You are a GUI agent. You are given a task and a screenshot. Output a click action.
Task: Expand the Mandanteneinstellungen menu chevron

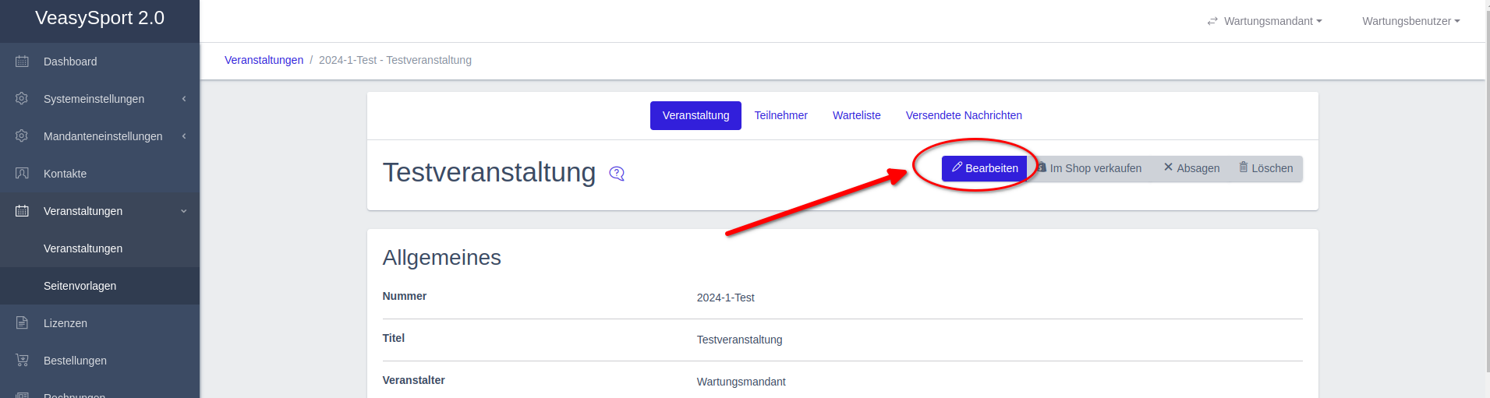184,136
